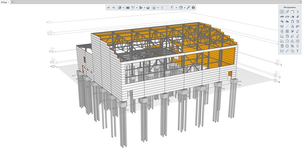Click the Redo arrow in the top toolbar
The width and height of the screenshot is (302, 160).
tap(114, 8)
